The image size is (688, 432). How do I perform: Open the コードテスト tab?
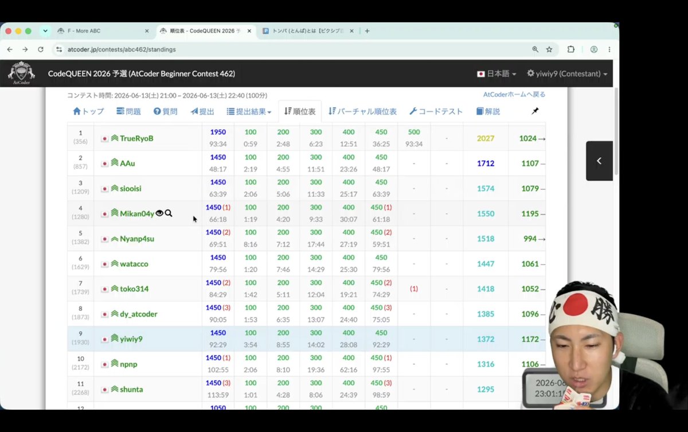pyautogui.click(x=436, y=111)
